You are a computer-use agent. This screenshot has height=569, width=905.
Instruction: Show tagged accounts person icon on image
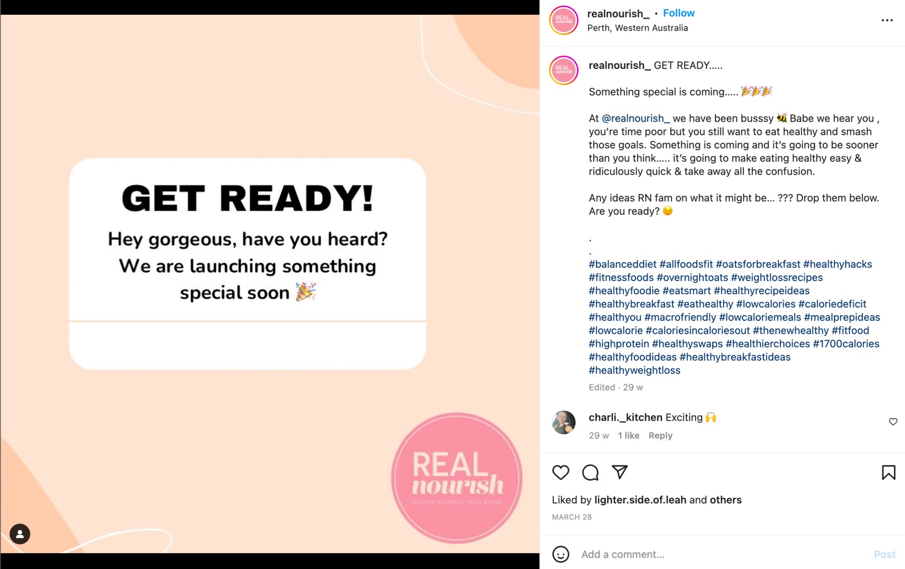click(x=20, y=534)
